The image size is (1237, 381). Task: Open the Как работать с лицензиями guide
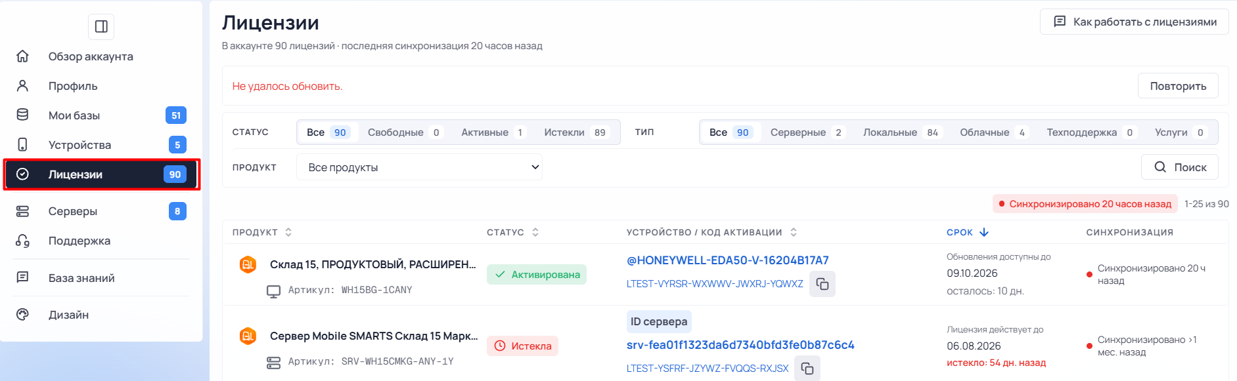(x=1135, y=22)
